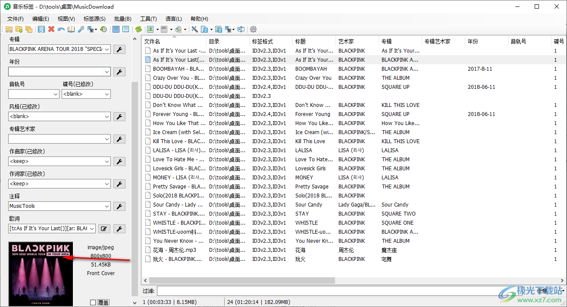Expand the 专辑 album dropdown

click(x=107, y=49)
